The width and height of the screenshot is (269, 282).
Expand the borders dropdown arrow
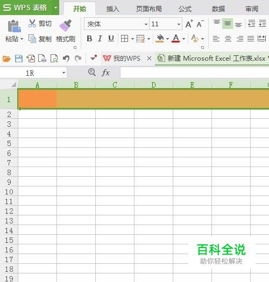(132, 39)
